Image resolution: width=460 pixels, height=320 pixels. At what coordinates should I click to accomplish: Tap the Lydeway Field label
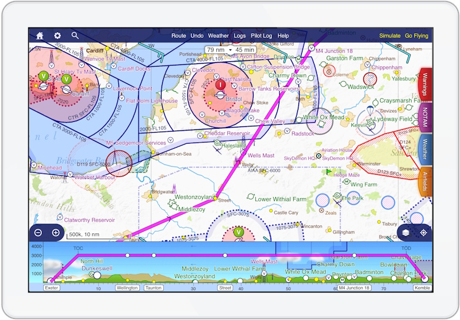[393, 119]
